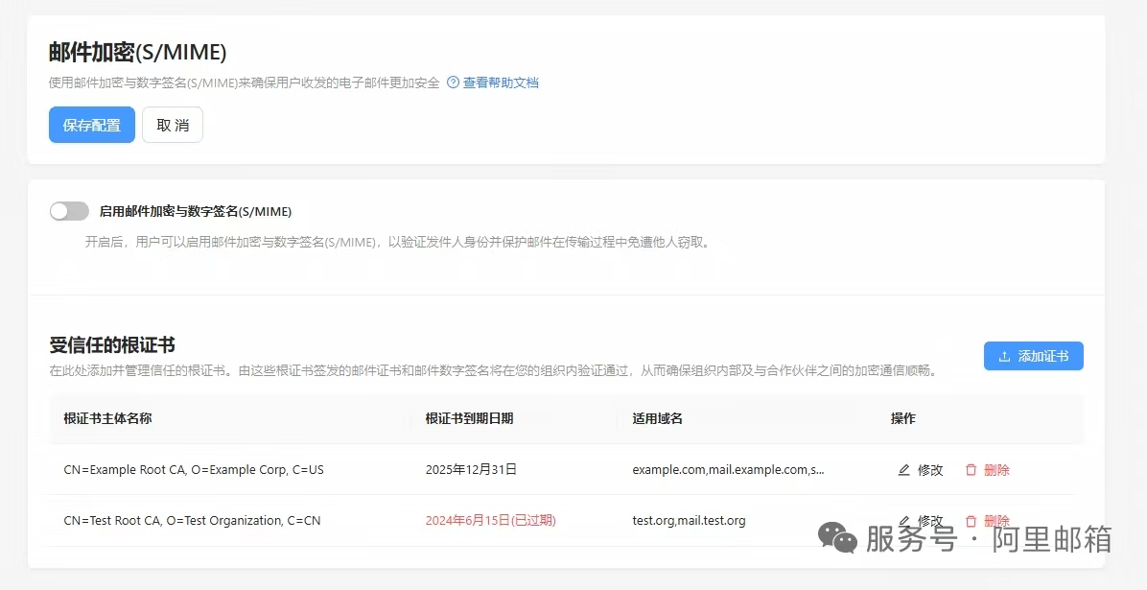Image resolution: width=1147 pixels, height=590 pixels.
Task: Click the toggle knob for S/MIME activation
Action: (x=60, y=210)
